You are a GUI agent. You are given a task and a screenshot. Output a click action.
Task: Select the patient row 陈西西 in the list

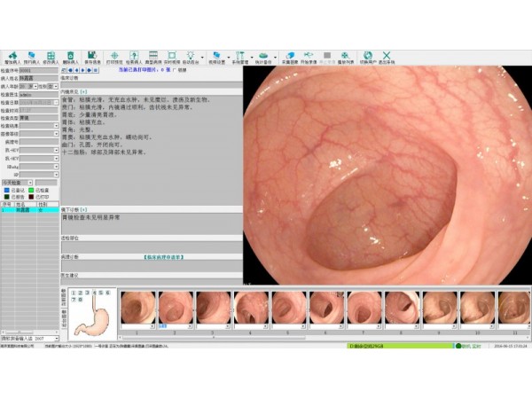coord(22,209)
